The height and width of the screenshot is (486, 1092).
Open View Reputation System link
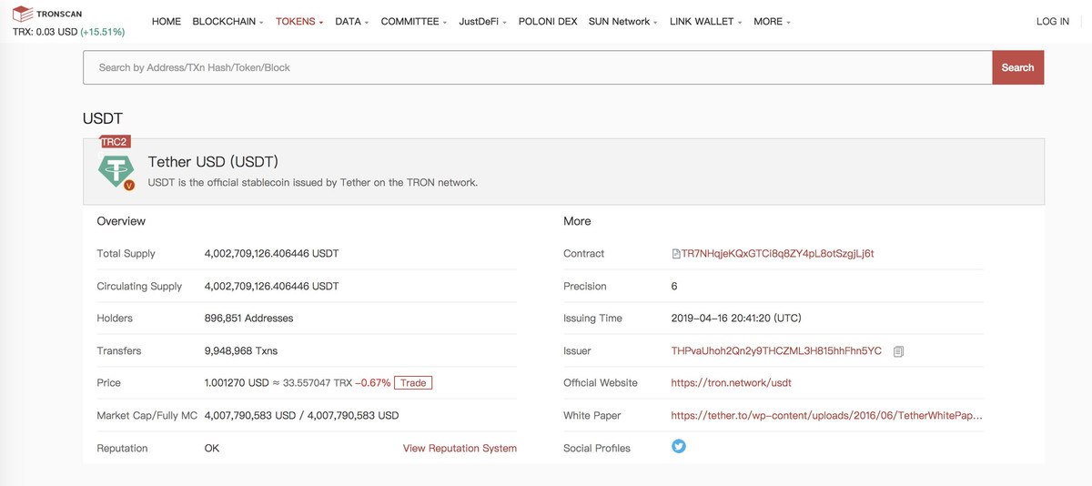pos(460,448)
